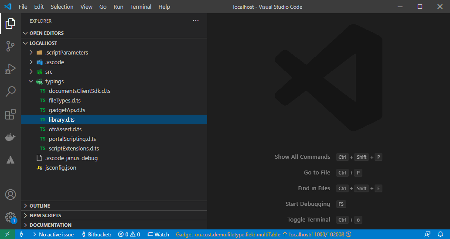Open the View menu
The width and height of the screenshot is (450, 239).
point(86,7)
